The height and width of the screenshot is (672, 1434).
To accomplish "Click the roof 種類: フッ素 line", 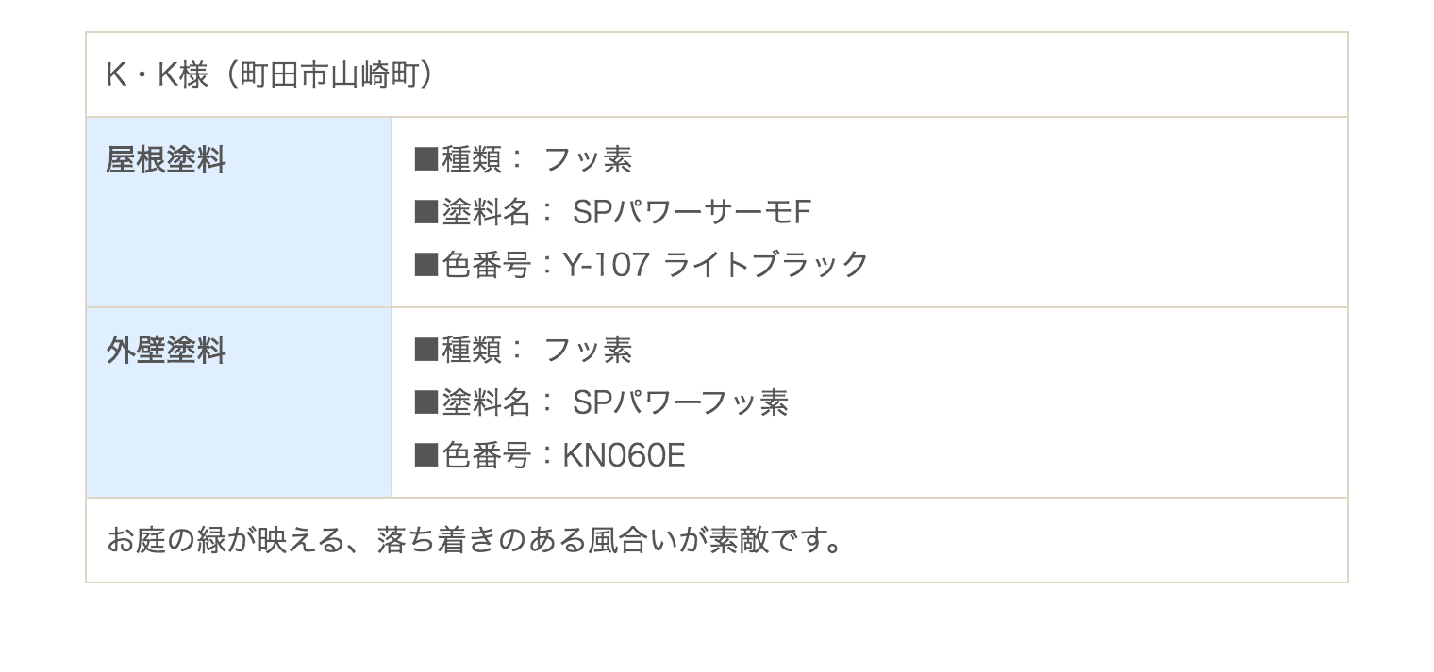I will point(524,160).
